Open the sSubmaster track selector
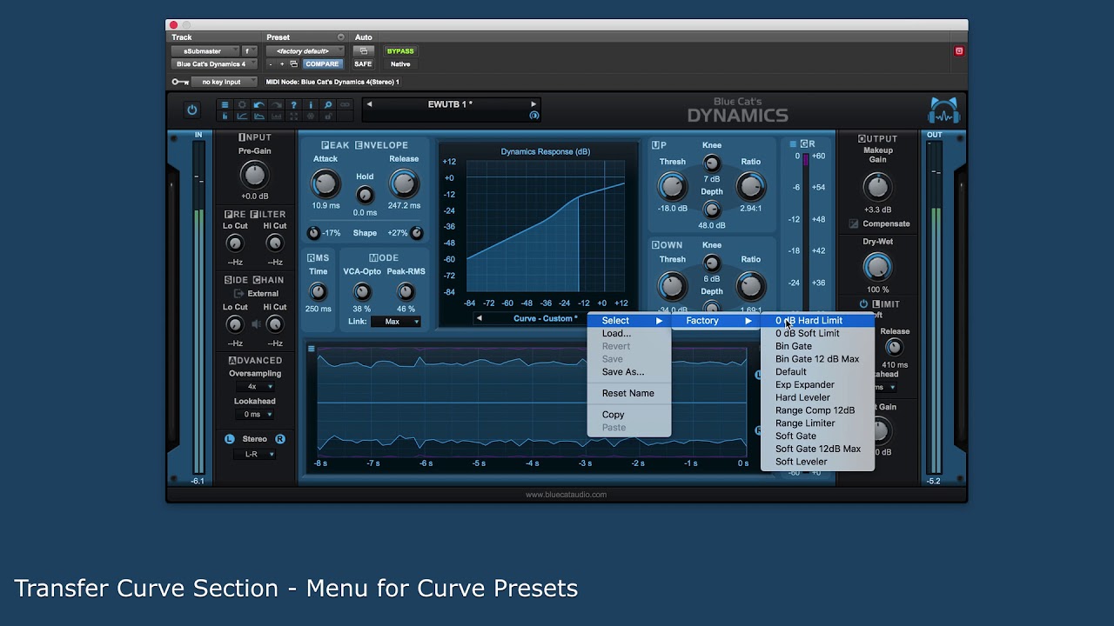This screenshot has height=626, width=1114. [206, 51]
